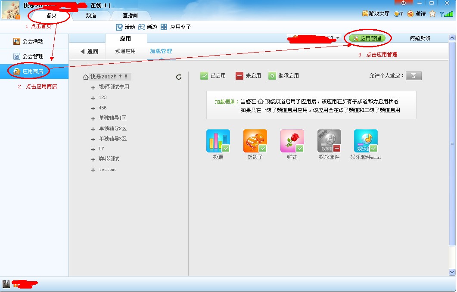Expand the 单独辅导3区 channel node
The width and height of the screenshot is (457, 292).
click(x=93, y=140)
